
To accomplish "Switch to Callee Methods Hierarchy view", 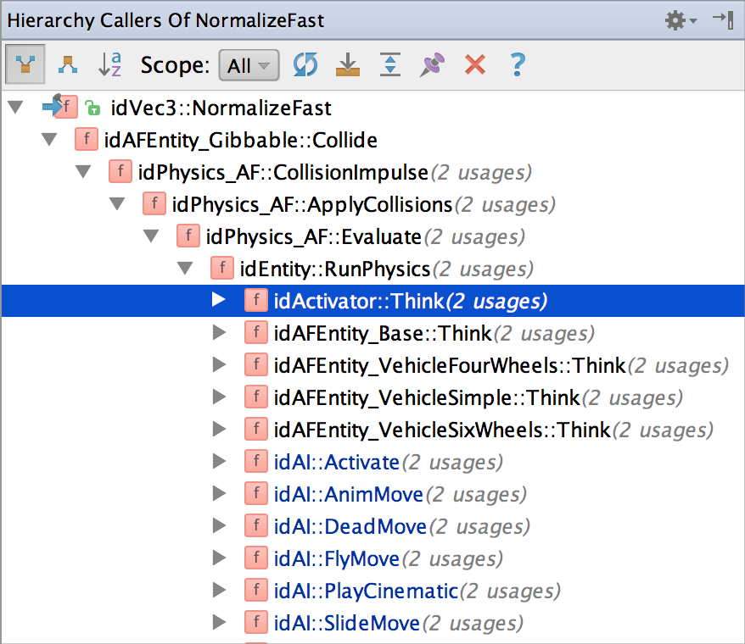I will click(x=67, y=64).
